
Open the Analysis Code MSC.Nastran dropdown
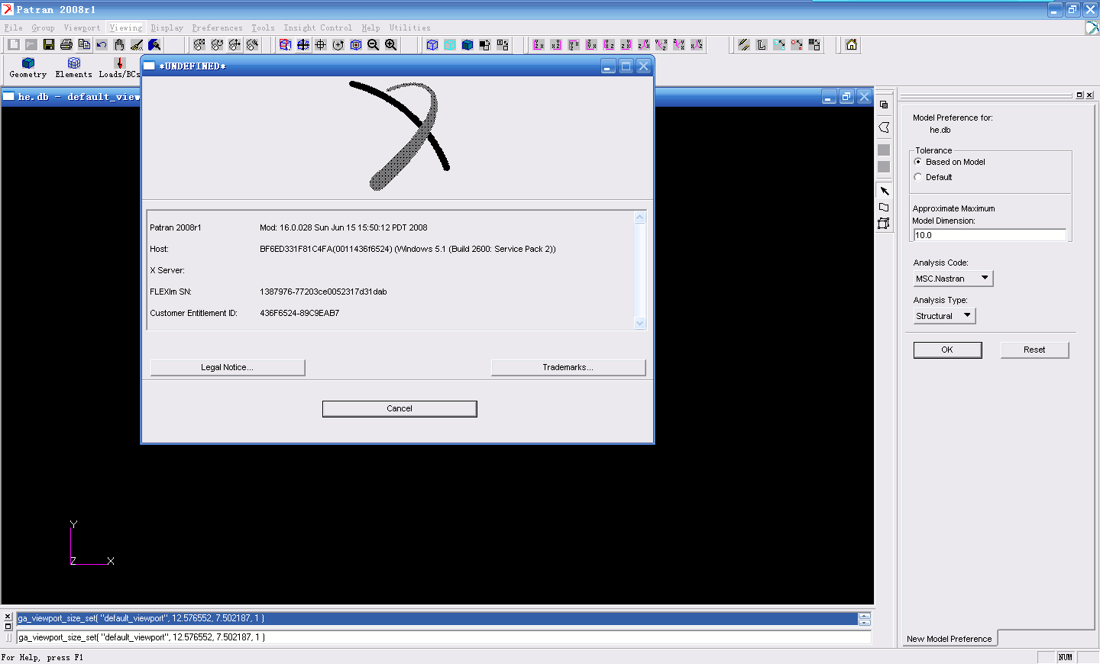point(953,279)
